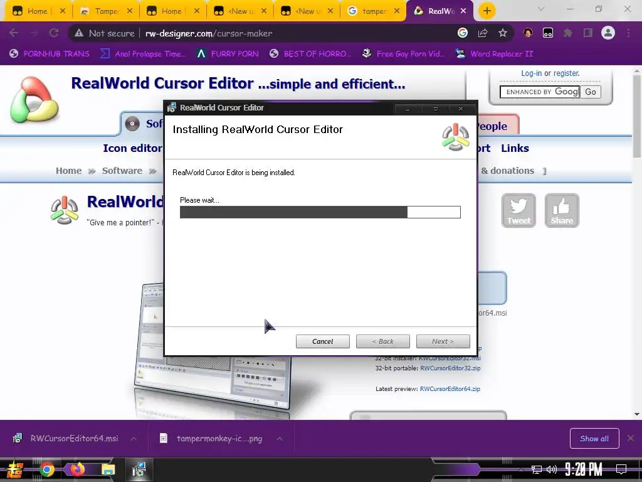Image resolution: width=642 pixels, height=482 pixels.
Task: Click the taskbar clock
Action: [x=584, y=469]
